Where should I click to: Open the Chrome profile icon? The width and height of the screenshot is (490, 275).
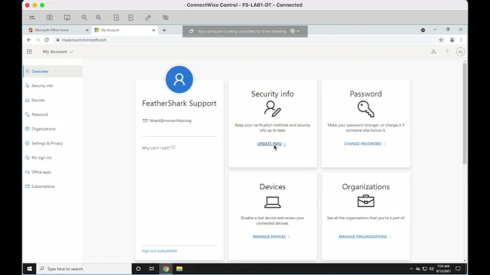pos(452,40)
